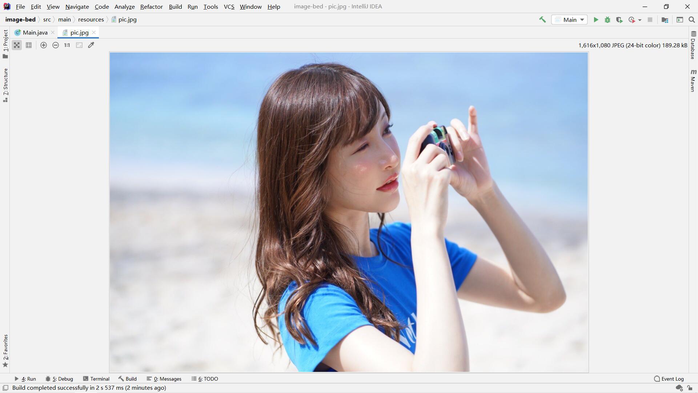Screen dimensions: 698x393
Task: Open the Main run configuration dropdown
Action: [570, 20]
